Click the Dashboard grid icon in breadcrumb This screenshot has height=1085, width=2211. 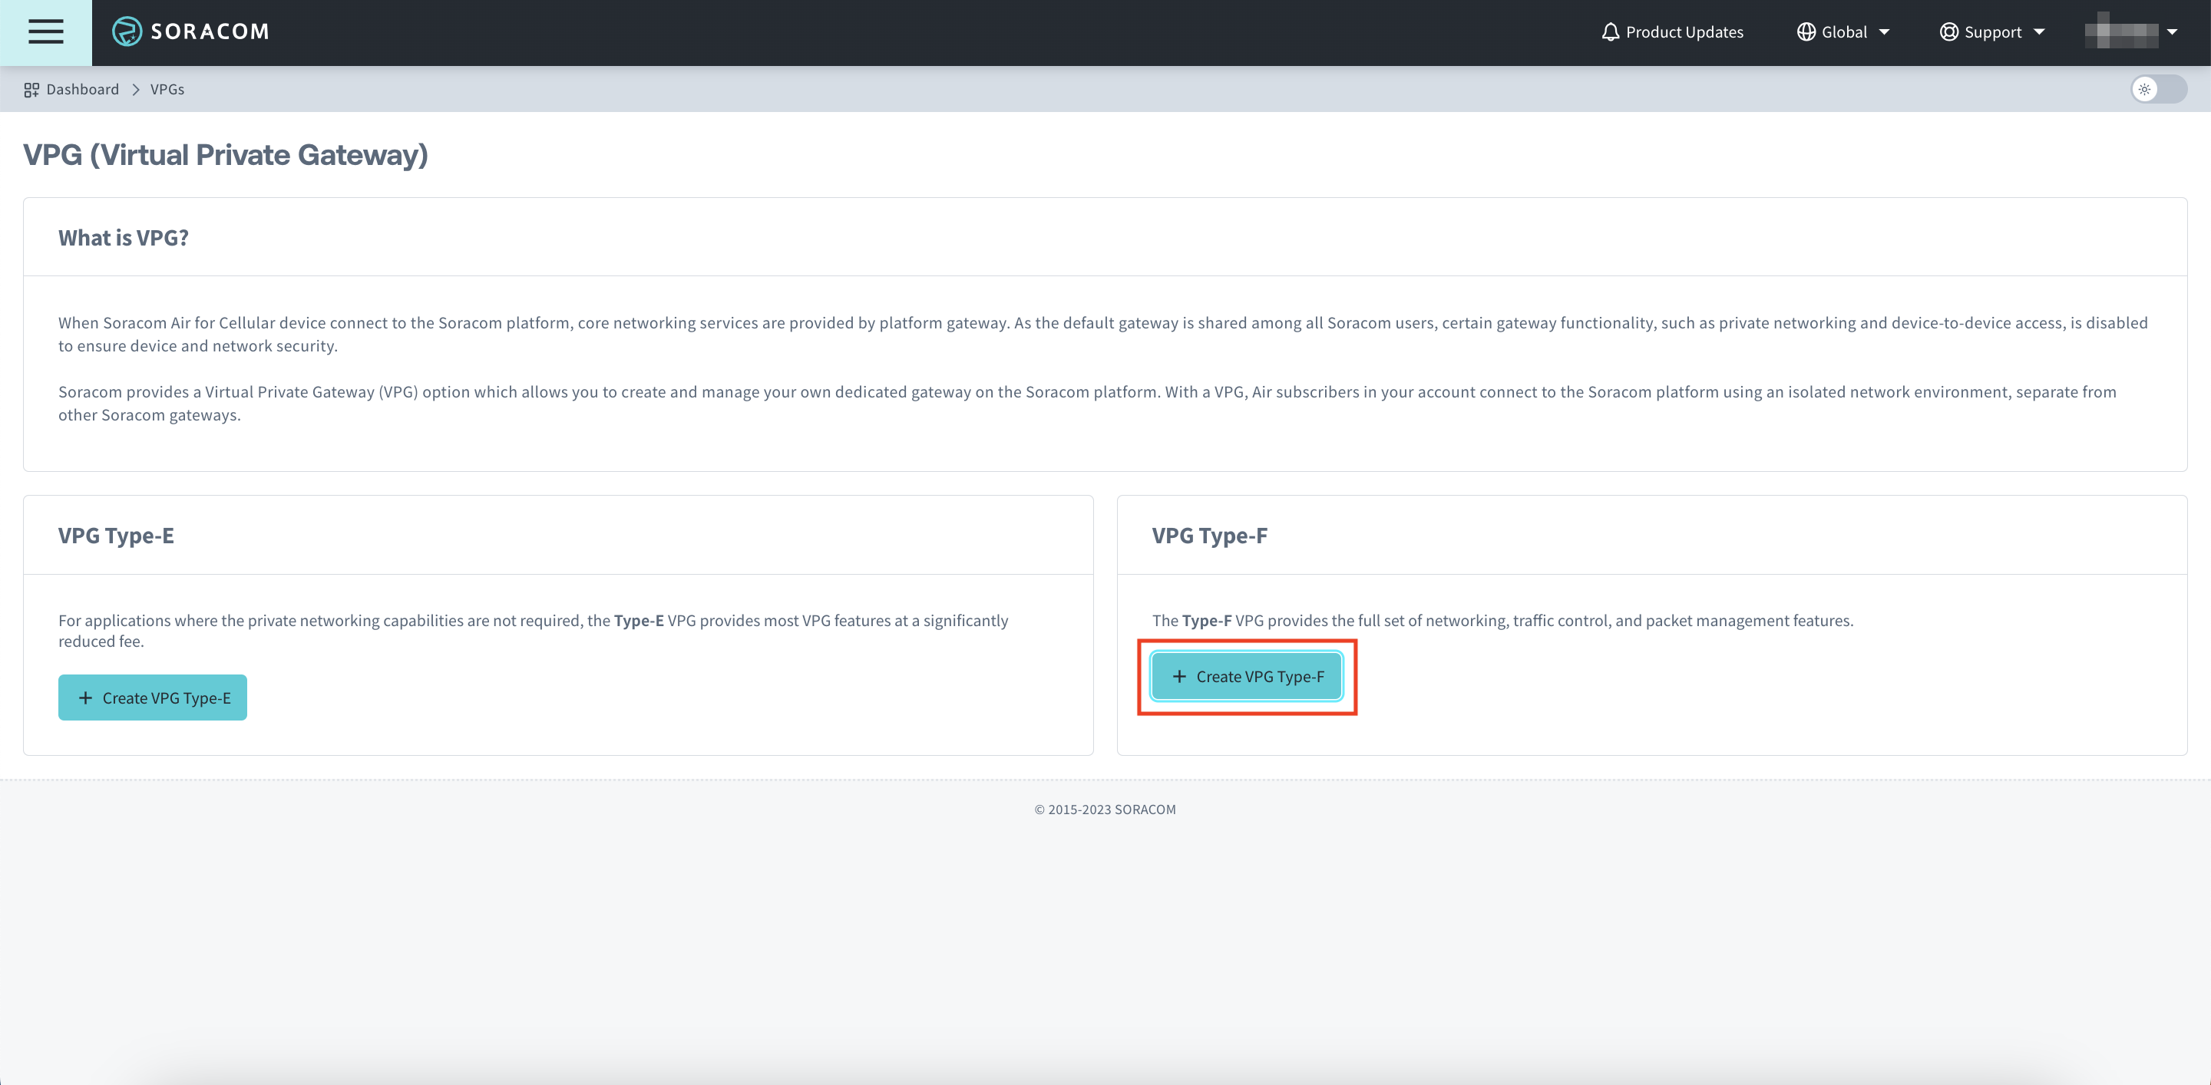31,88
